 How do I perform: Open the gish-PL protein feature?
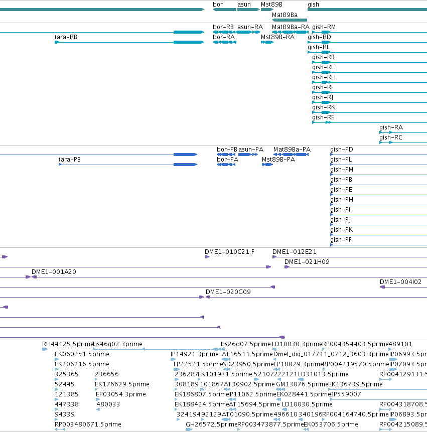click(378, 165)
